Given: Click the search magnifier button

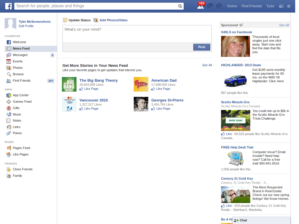Looking at the screenshot, I should (180, 6).
